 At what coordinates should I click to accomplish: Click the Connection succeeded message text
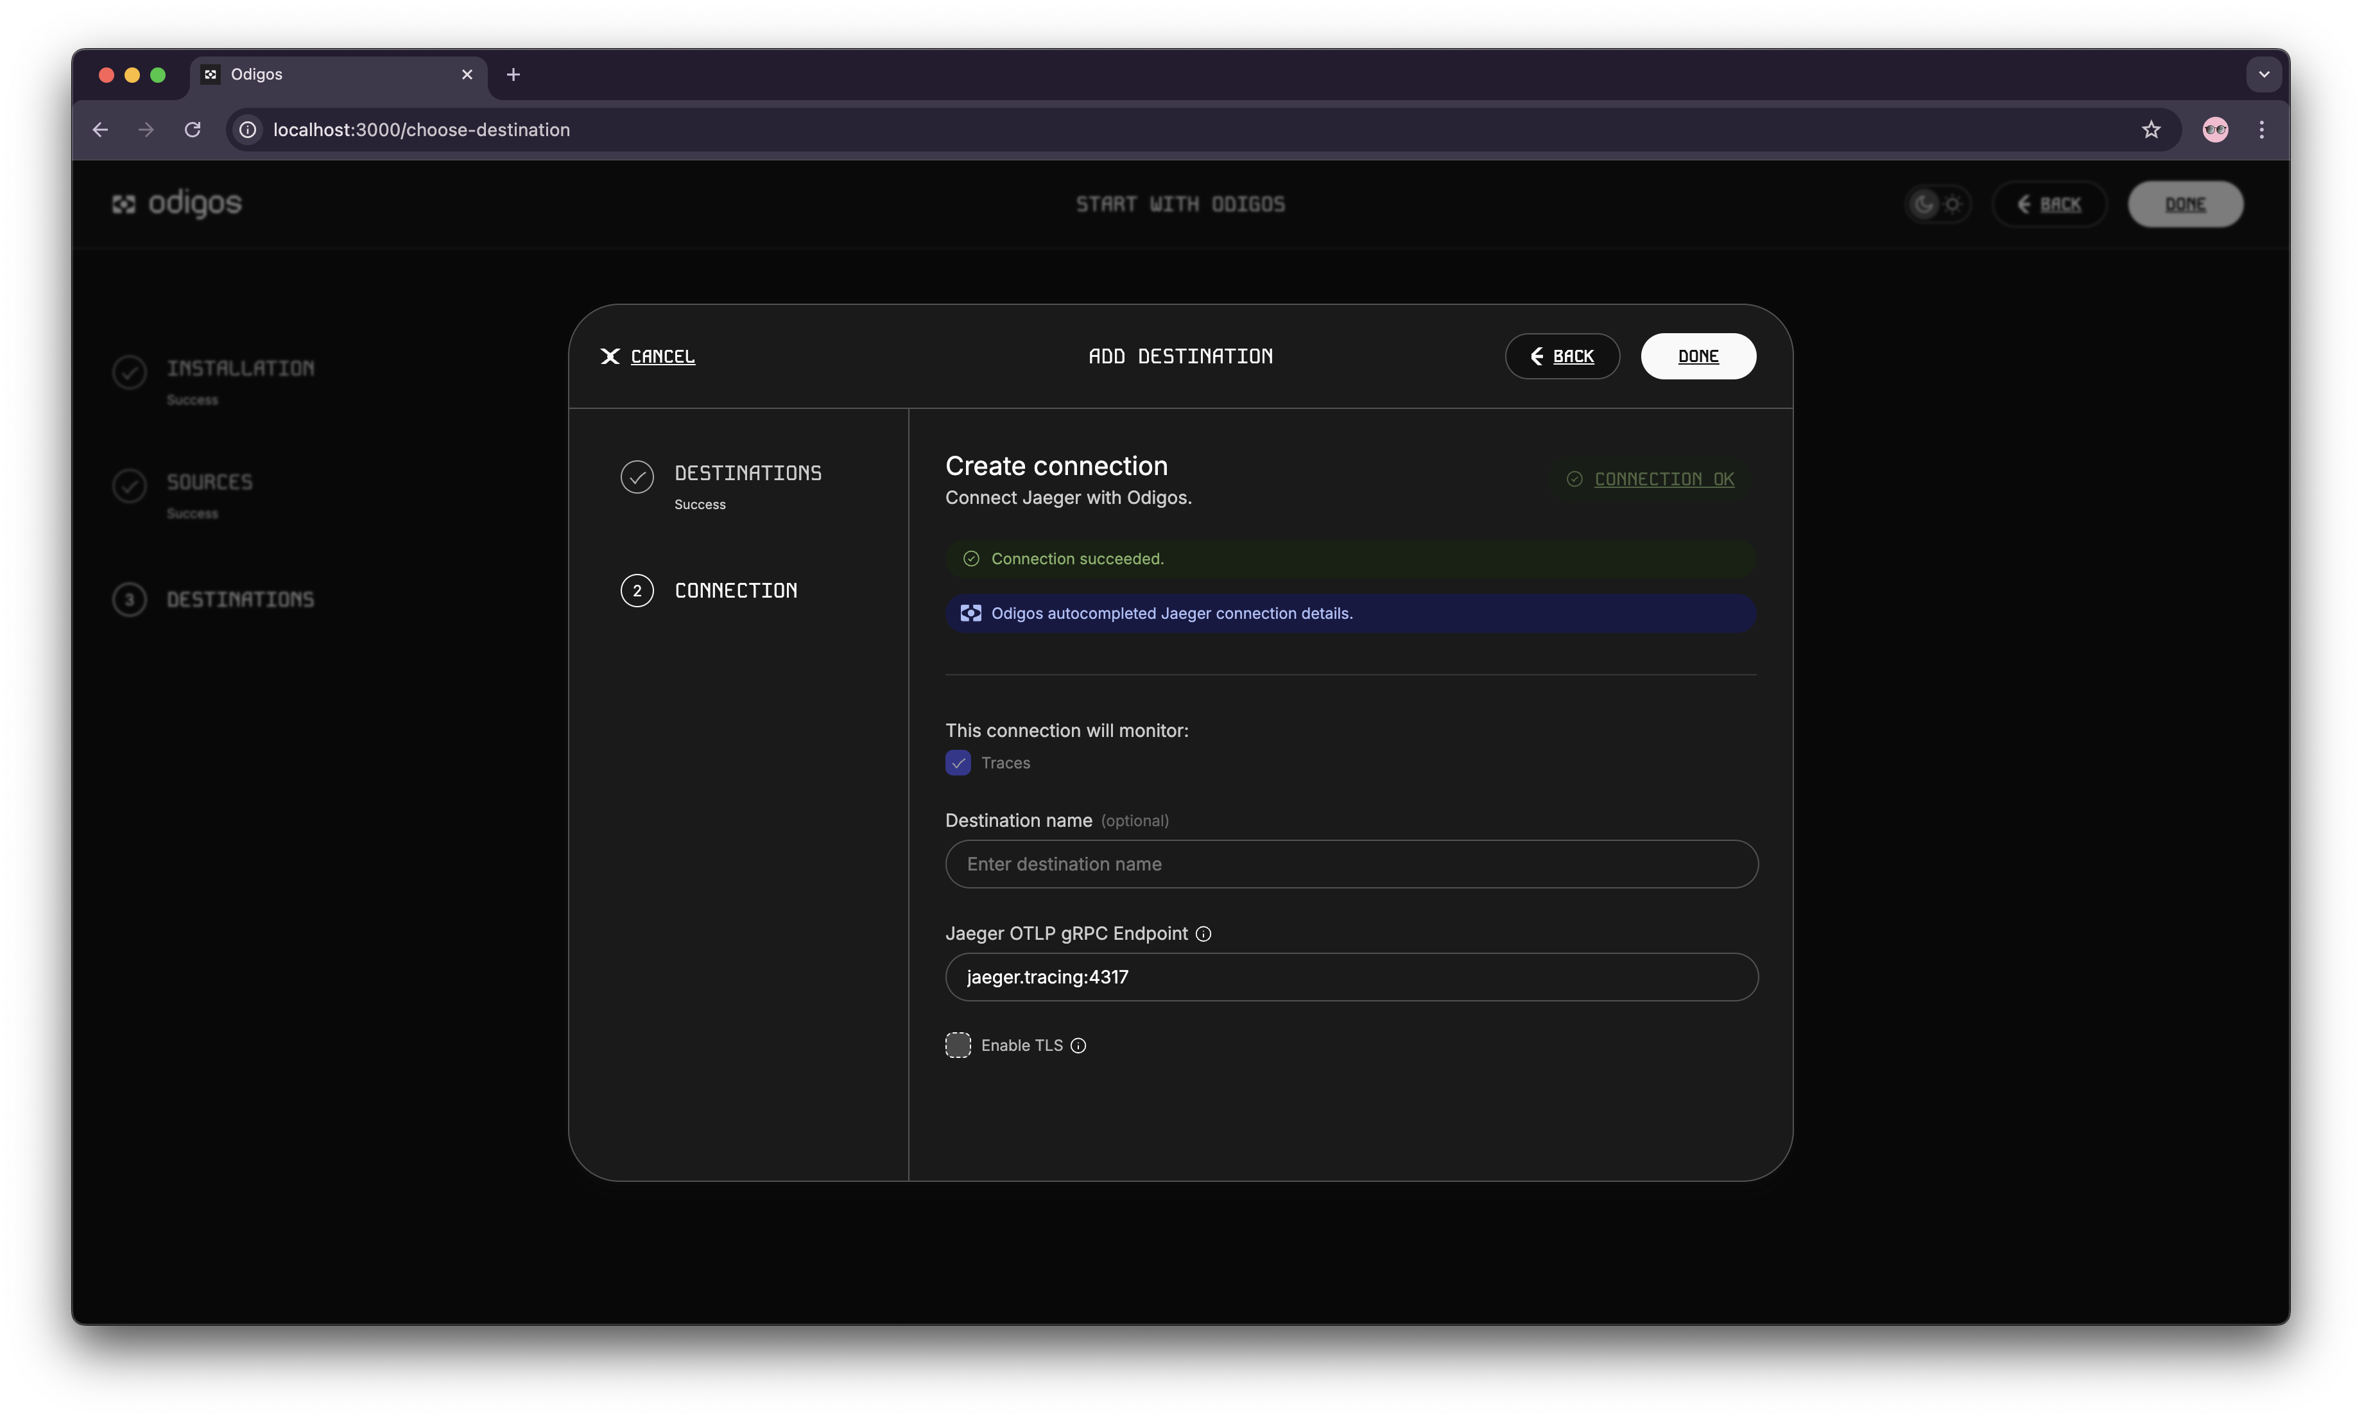click(x=1077, y=558)
